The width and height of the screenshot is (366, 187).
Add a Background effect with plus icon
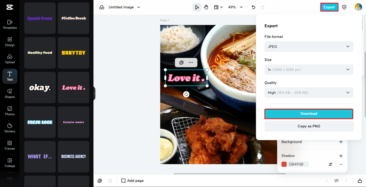point(341,142)
